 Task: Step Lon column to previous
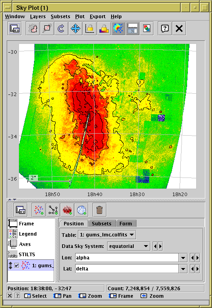tap(193, 258)
